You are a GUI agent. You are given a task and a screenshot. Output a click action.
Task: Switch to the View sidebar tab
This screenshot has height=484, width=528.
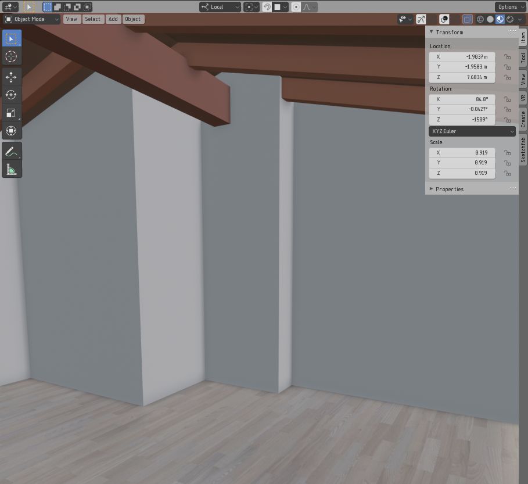click(523, 79)
